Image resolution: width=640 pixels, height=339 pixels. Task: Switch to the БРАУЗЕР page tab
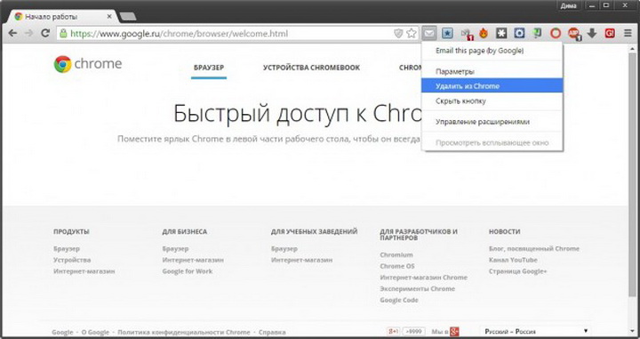pos(209,68)
